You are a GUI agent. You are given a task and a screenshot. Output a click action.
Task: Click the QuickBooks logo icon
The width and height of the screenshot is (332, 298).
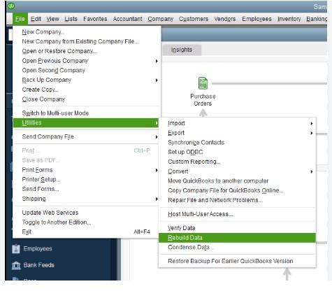(x=11, y=6)
